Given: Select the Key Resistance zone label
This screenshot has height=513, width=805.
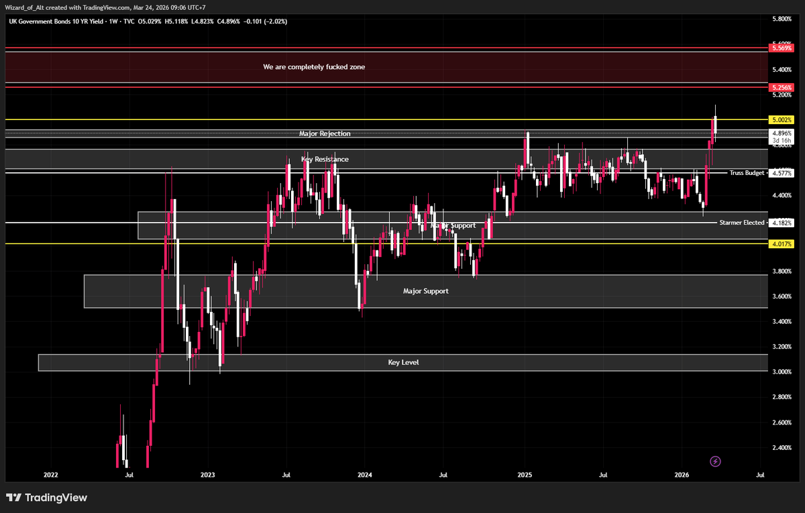Looking at the screenshot, I should pyautogui.click(x=325, y=160).
